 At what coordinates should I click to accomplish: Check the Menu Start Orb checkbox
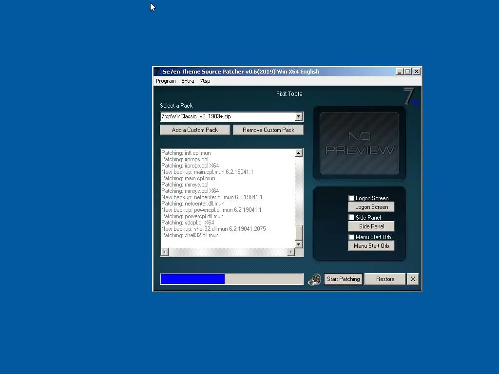pos(351,237)
